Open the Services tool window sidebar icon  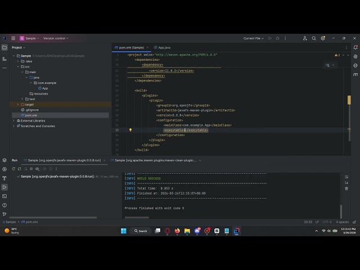4,169
